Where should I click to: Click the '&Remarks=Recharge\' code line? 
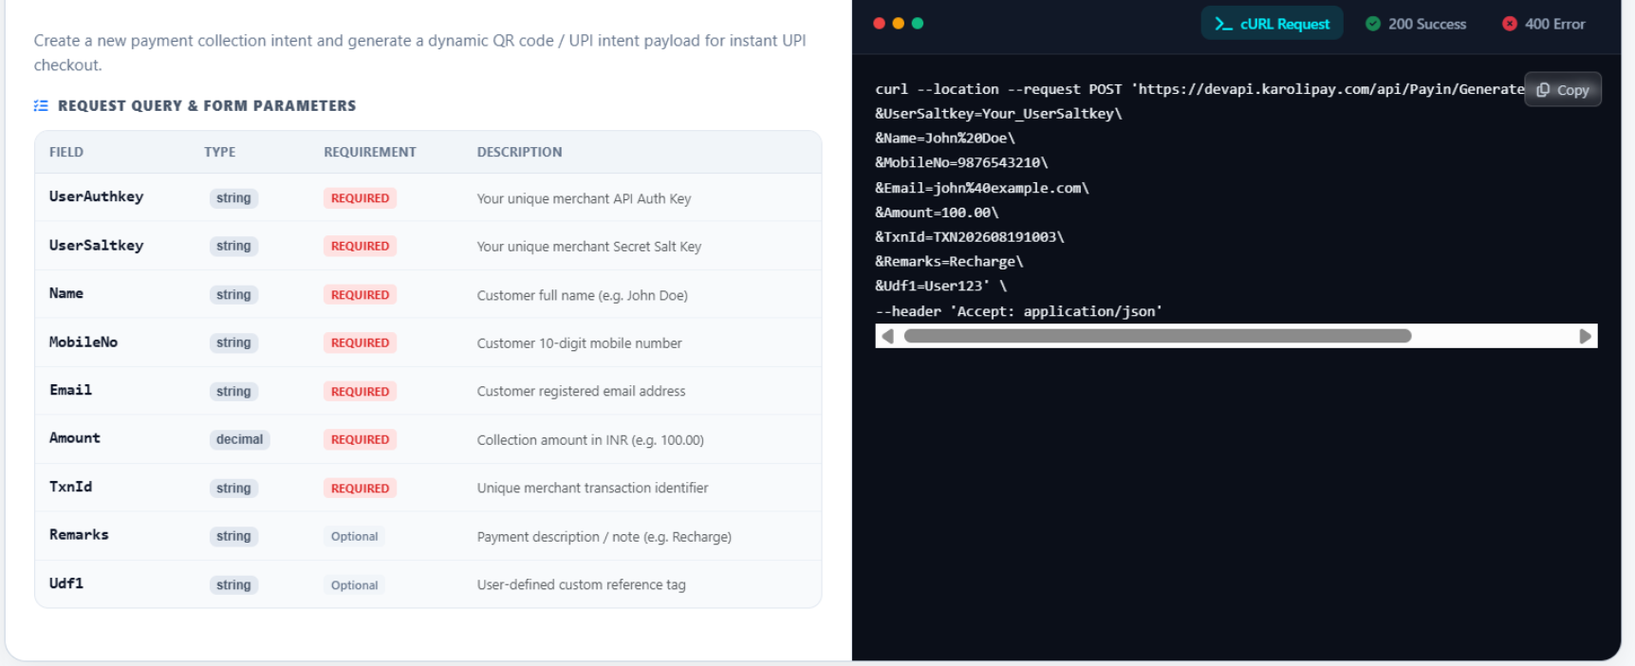coord(949,261)
